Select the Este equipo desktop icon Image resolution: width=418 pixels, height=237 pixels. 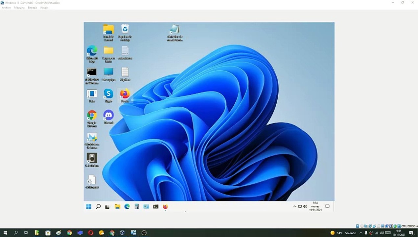[x=108, y=74]
